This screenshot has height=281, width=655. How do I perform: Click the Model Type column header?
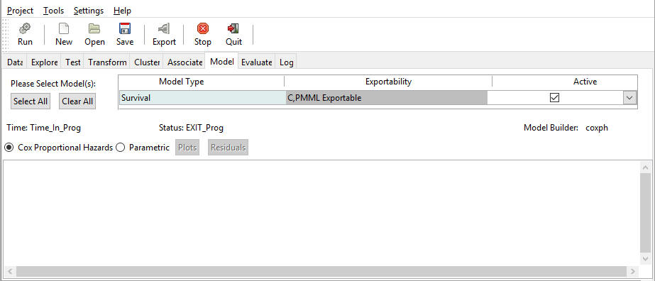181,82
